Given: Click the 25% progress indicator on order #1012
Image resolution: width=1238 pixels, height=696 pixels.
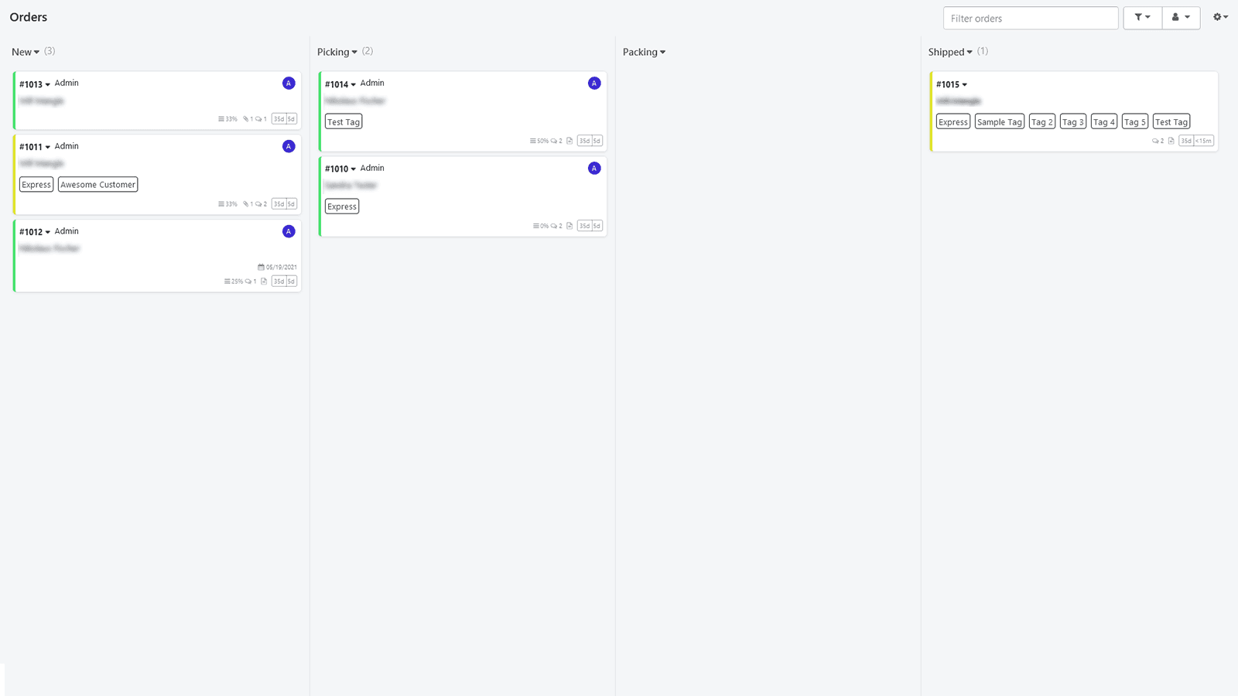Looking at the screenshot, I should click(x=231, y=281).
